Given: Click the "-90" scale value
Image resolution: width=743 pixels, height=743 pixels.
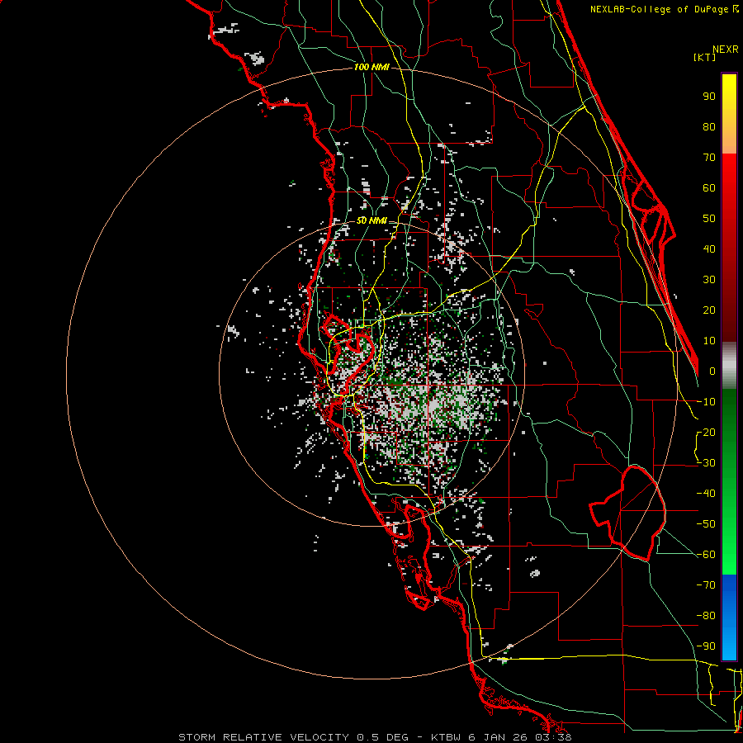Looking at the screenshot, I should [706, 646].
